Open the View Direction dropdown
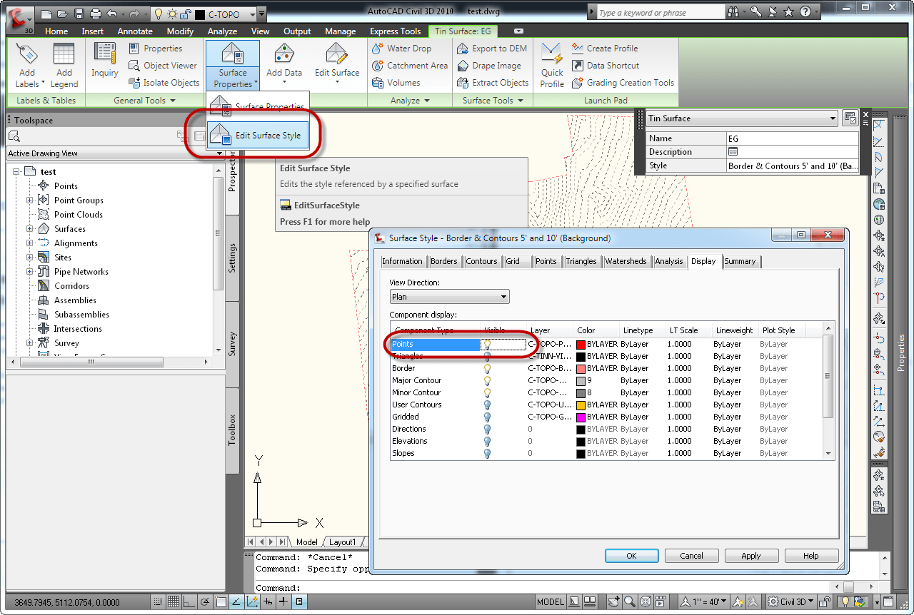This screenshot has height=615, width=914. pyautogui.click(x=449, y=297)
